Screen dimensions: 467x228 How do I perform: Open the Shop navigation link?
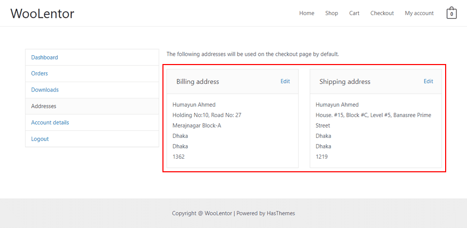click(332, 14)
